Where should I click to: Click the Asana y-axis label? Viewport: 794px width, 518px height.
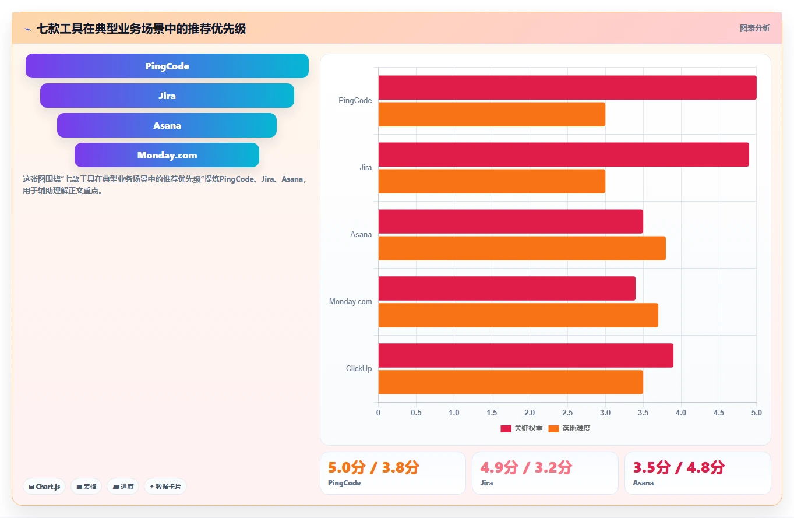(x=361, y=235)
